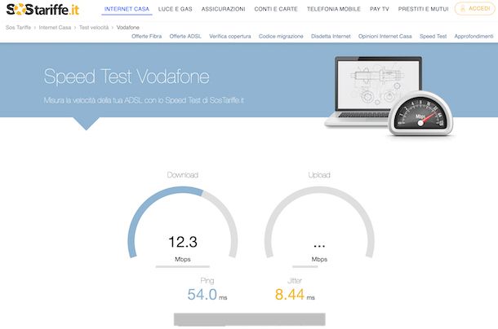Click the 12.3 download speed value
This screenshot has height=329, width=498.
(x=183, y=242)
